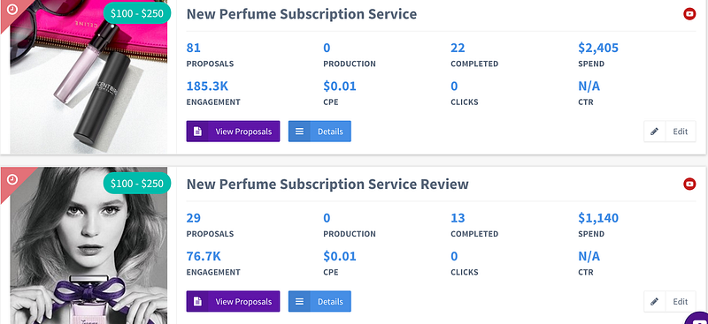Click YouTube icon on Subscription Service Review campaign
708x324 pixels.
pyautogui.click(x=689, y=184)
